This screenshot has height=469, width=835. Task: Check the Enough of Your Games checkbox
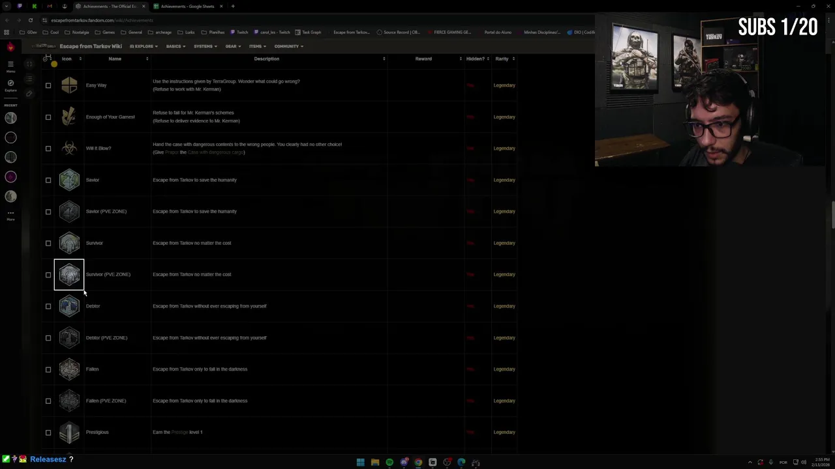click(48, 117)
